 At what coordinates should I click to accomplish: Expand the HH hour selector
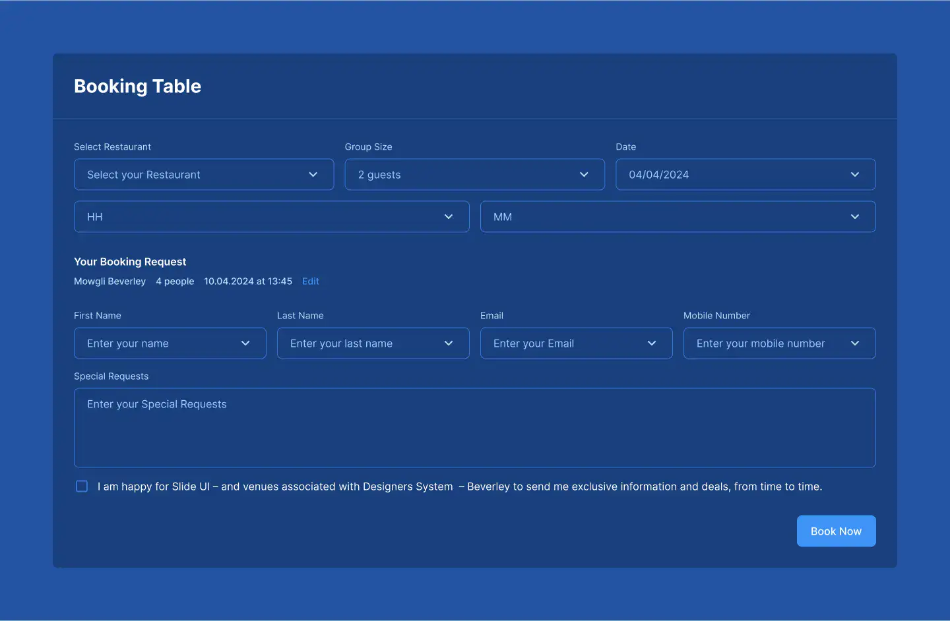point(272,217)
